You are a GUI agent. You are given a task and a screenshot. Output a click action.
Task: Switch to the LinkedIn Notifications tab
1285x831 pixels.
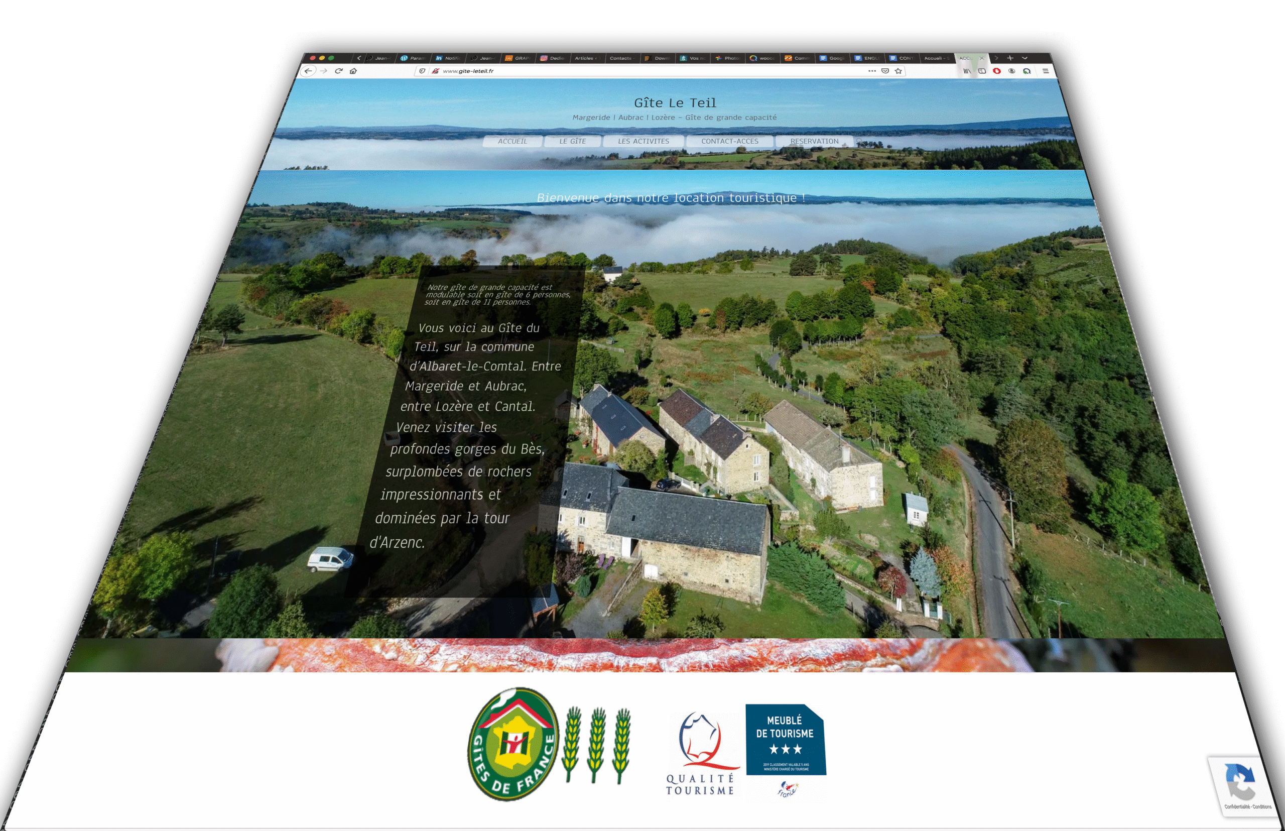tap(448, 58)
